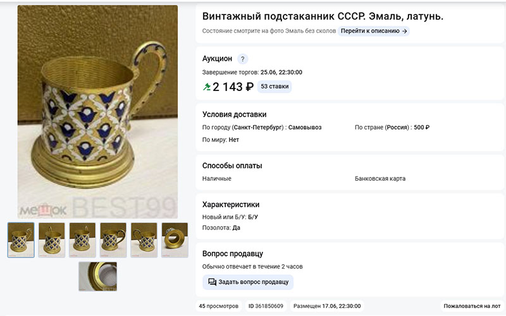
Task: Click the chat icon in Задать вопрос продавцу
Action: (x=212, y=282)
